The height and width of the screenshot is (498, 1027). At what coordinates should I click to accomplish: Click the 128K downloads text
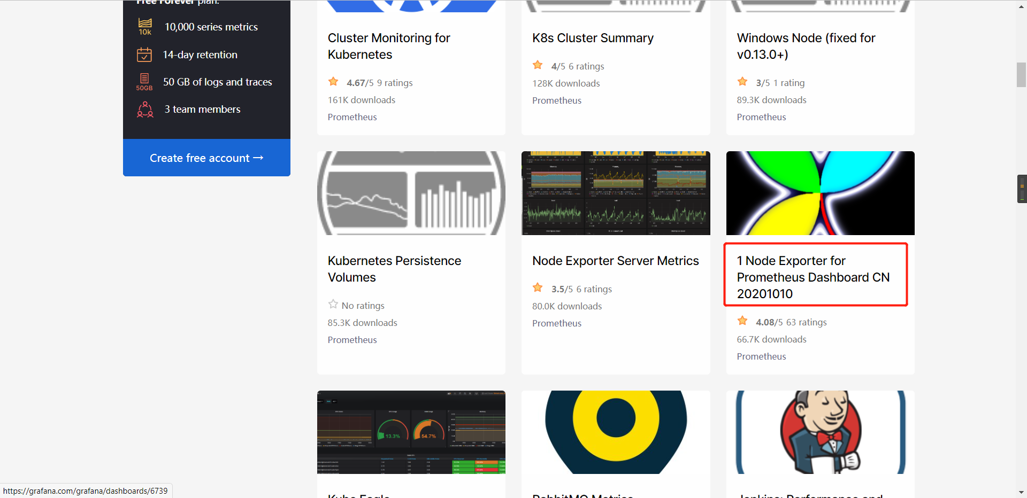566,83
